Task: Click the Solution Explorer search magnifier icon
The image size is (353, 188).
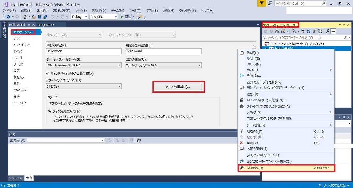Action: pos(346,38)
